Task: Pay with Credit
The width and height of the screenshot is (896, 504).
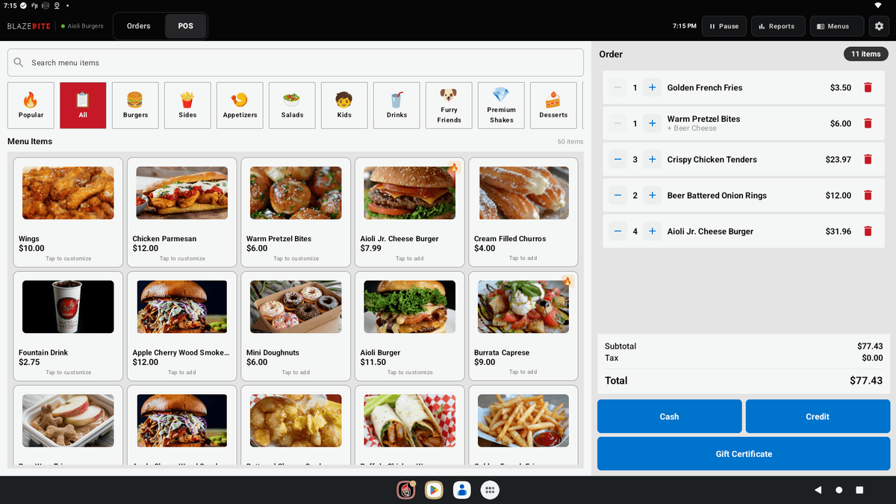Action: coord(818,417)
